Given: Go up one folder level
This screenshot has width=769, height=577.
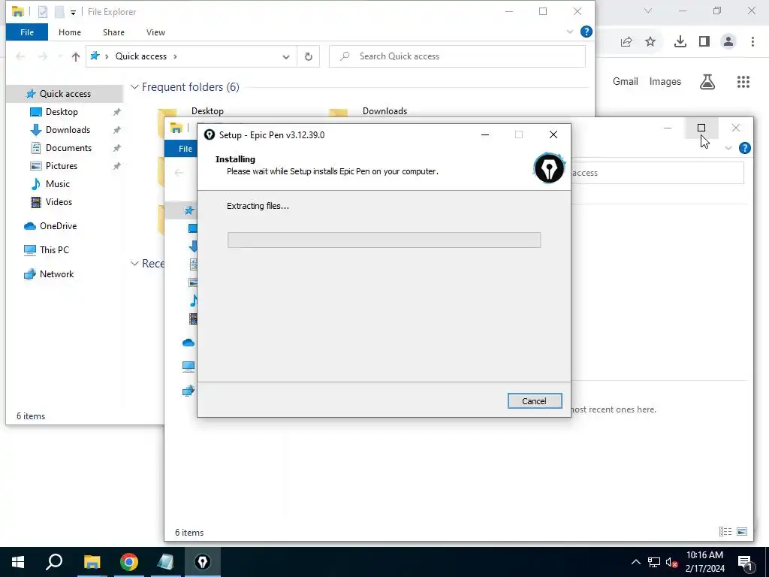Looking at the screenshot, I should click(76, 57).
